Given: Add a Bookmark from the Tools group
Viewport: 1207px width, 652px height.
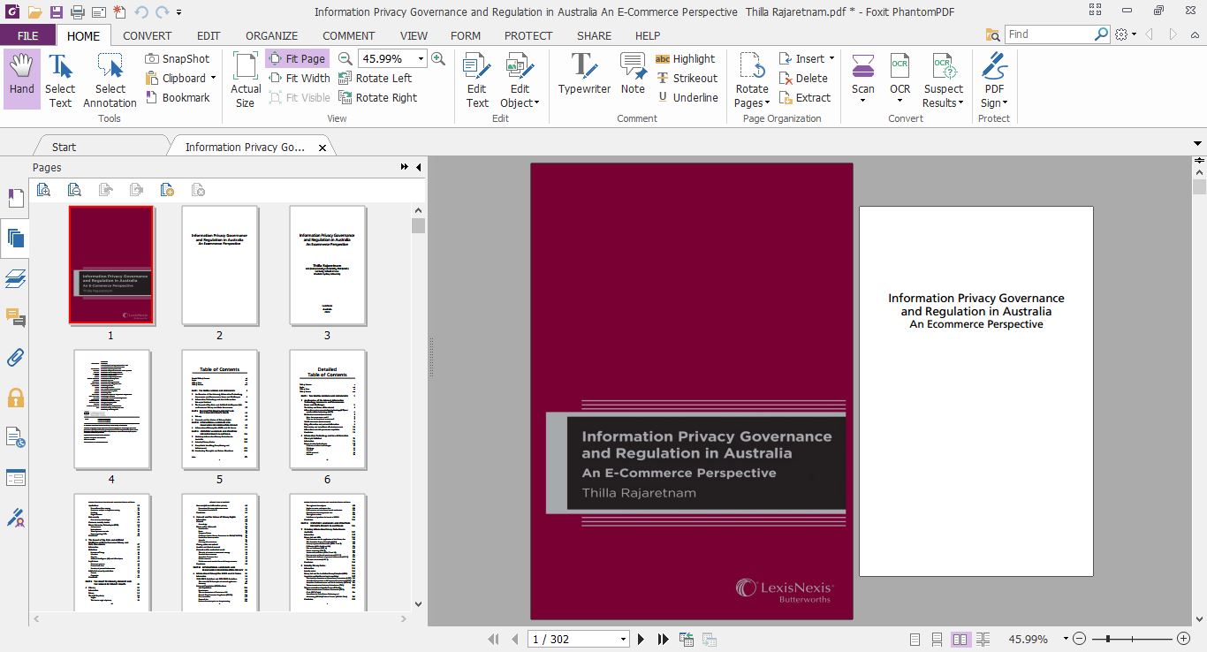Looking at the screenshot, I should coord(178,97).
